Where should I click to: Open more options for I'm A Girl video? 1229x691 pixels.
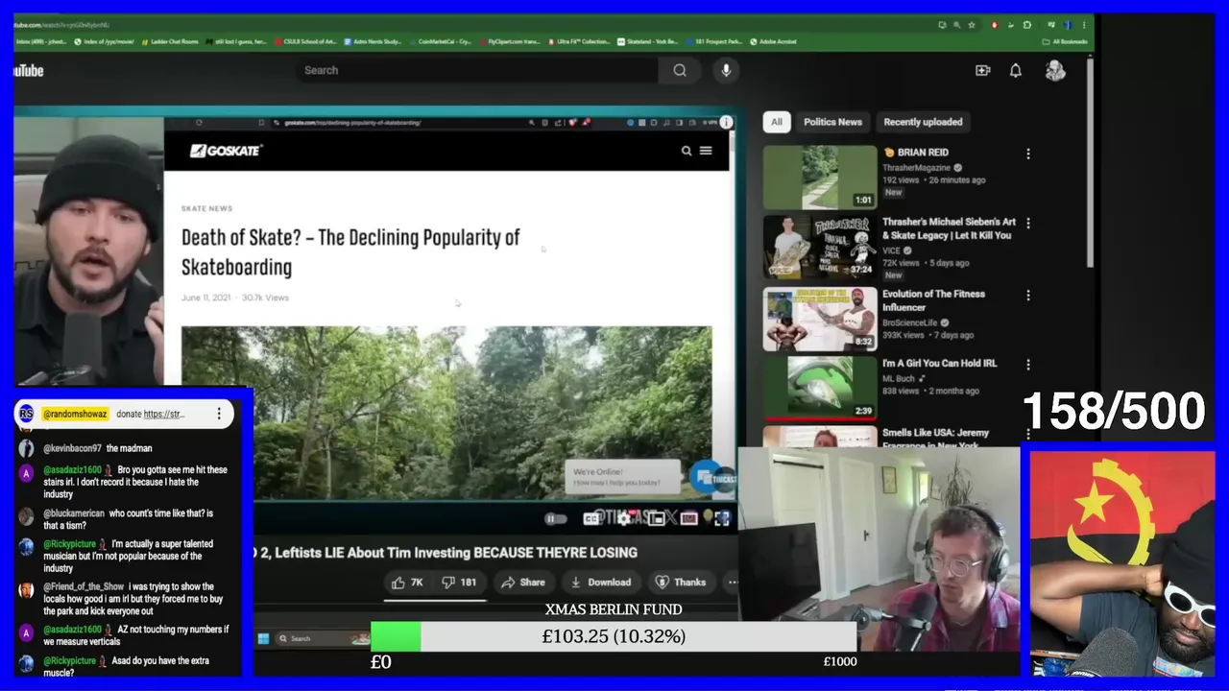pos(1027,365)
